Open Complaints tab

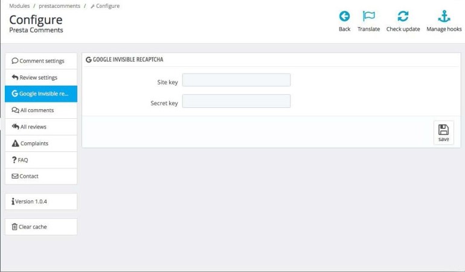coord(41,144)
